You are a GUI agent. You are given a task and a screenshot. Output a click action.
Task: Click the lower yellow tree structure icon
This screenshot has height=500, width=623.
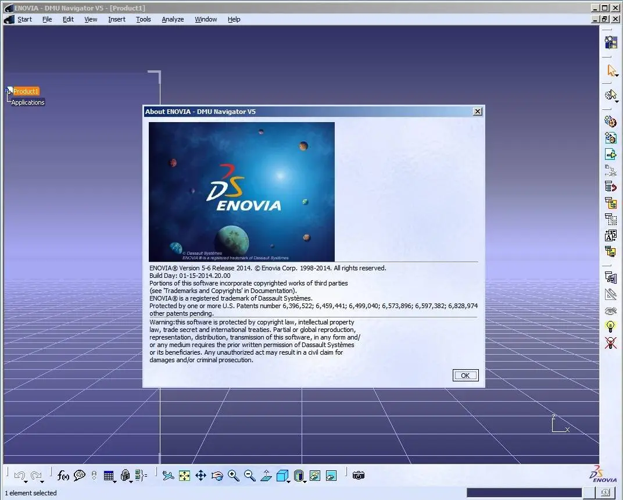(610, 251)
